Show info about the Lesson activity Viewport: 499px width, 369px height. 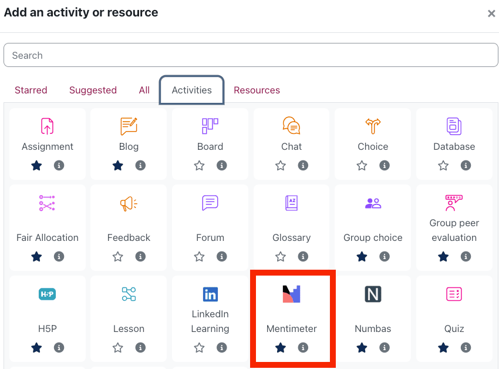[140, 347]
